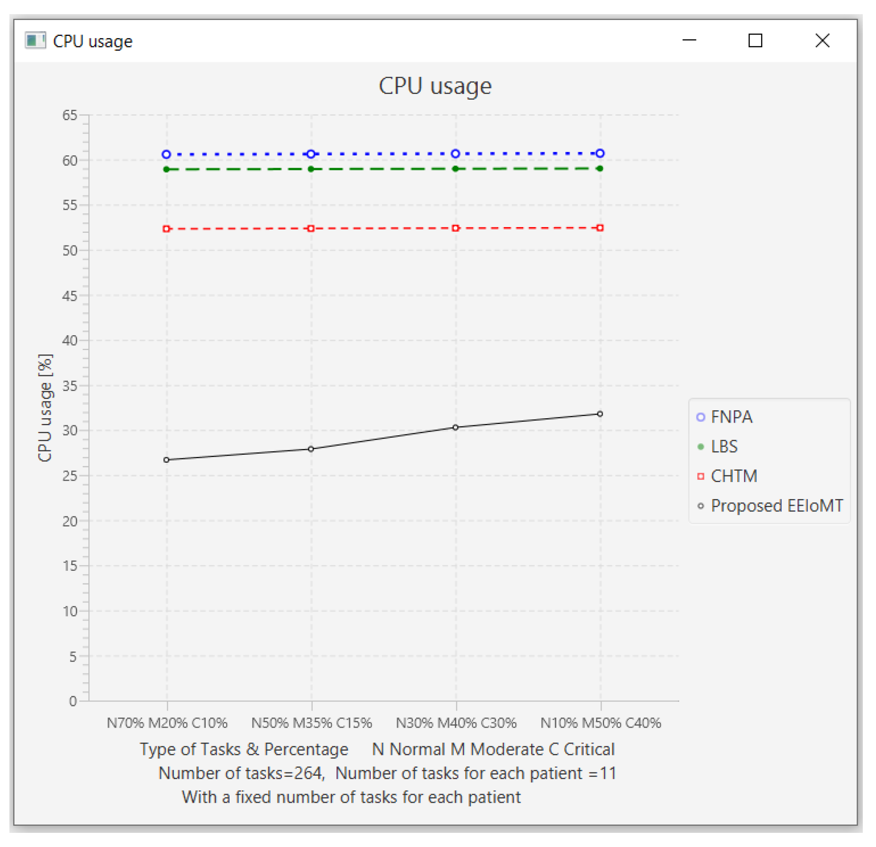876x847 pixels.
Task: Click the LBS data point at N70% M20% C10%
Action: point(166,169)
